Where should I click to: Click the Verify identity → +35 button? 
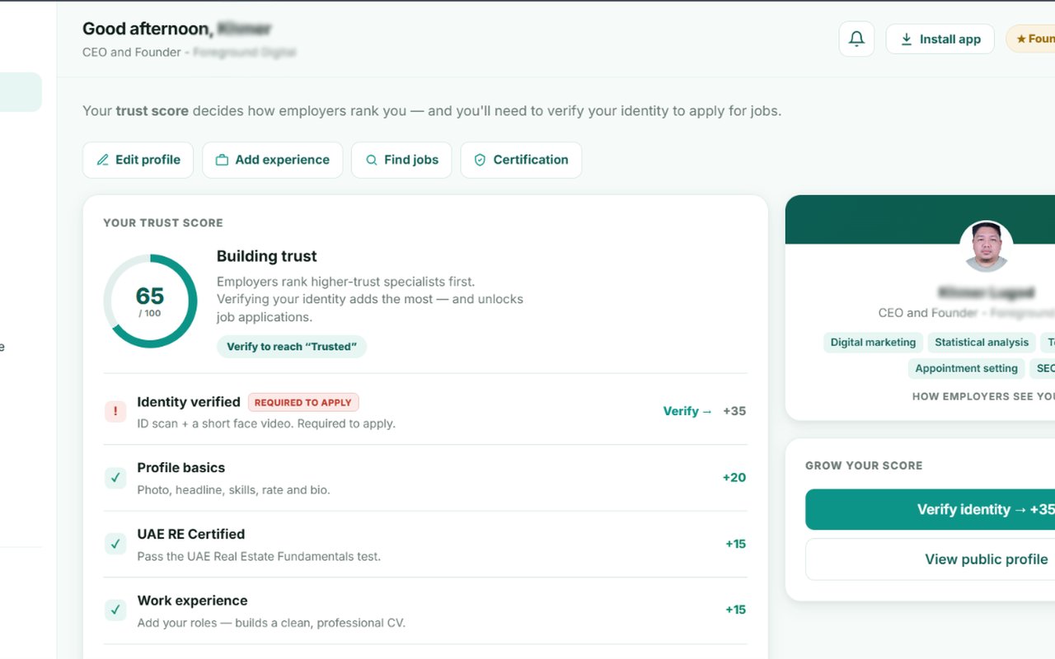tap(931, 510)
